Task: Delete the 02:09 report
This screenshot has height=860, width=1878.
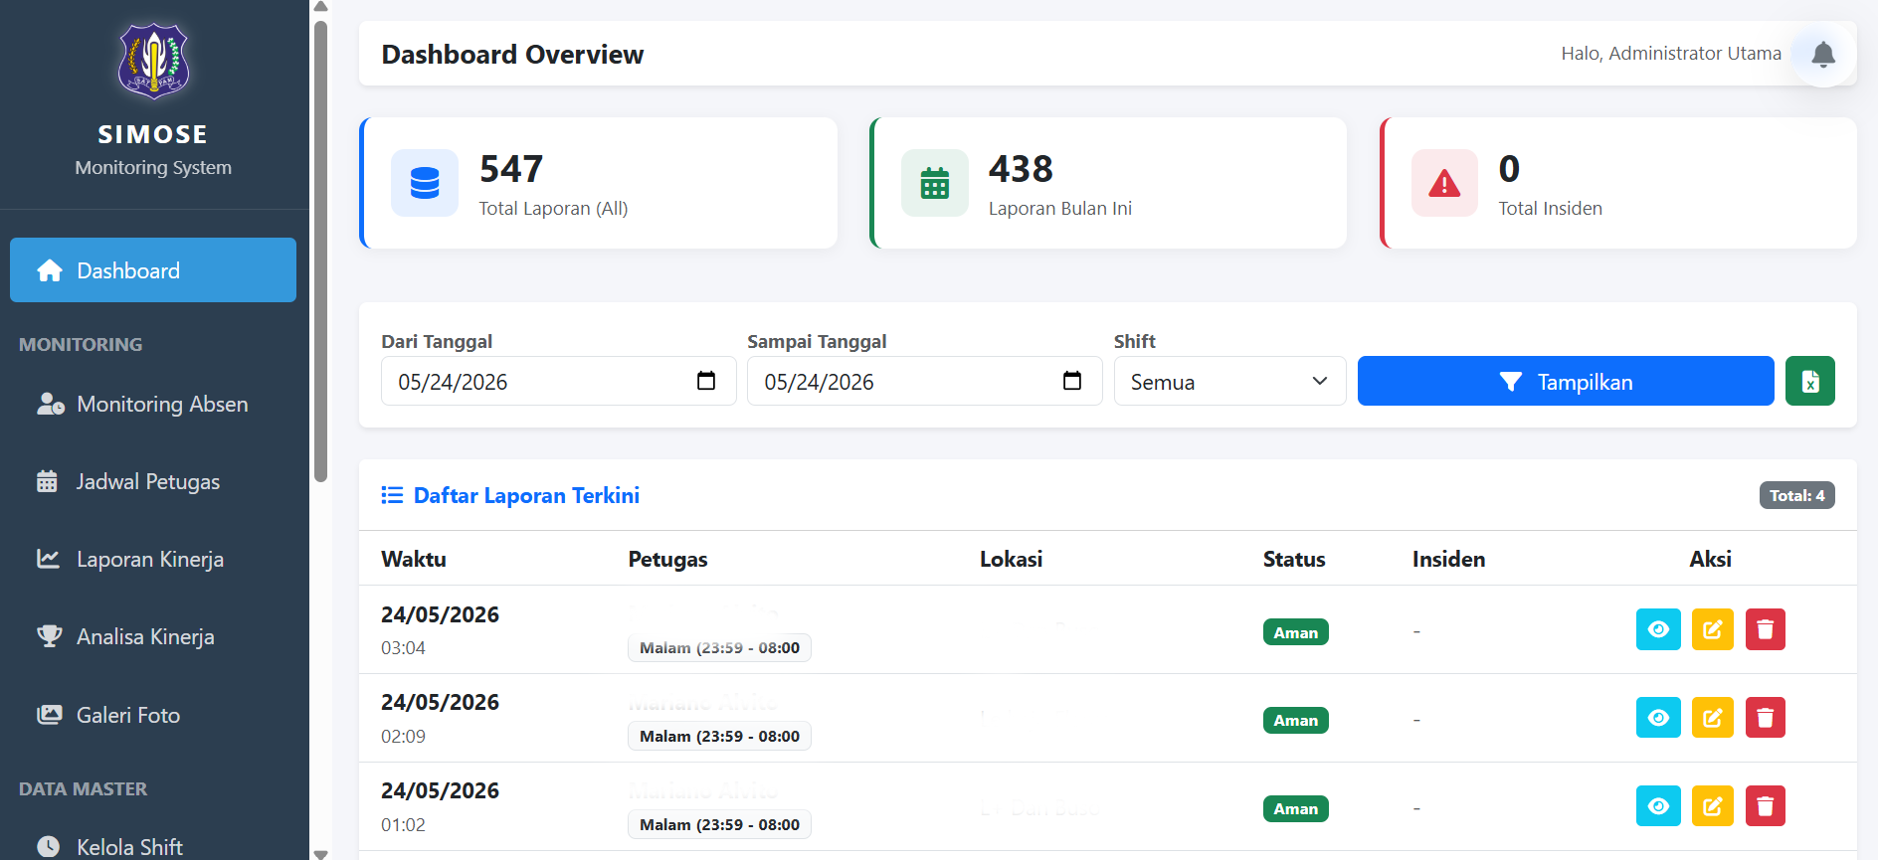Action: [x=1766, y=718]
